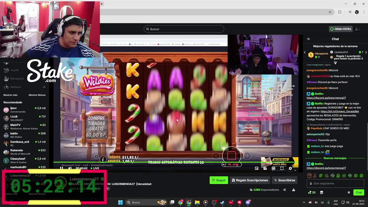Bookmark this page star icon
The width and height of the screenshot is (368, 207).
[330, 12]
